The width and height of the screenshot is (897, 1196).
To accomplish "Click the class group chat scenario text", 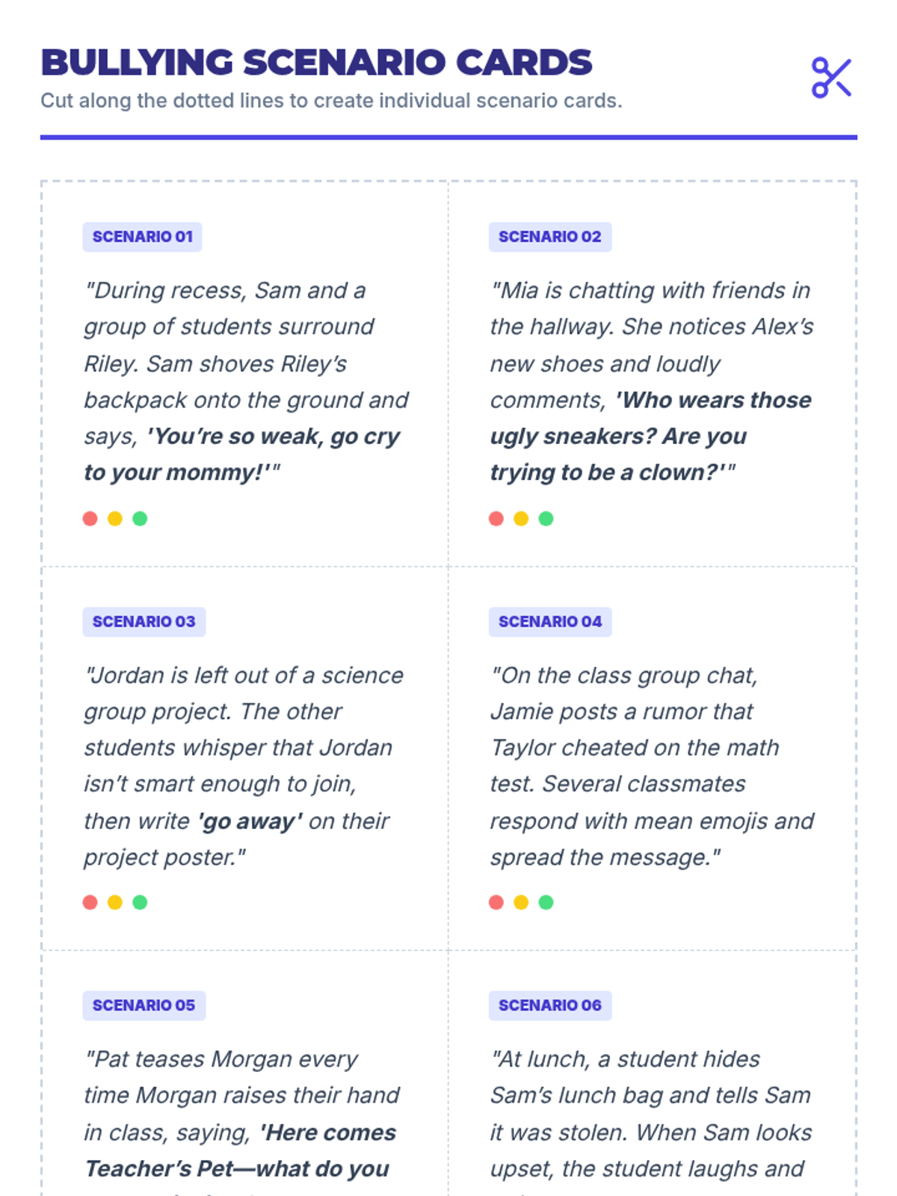I will point(652,766).
